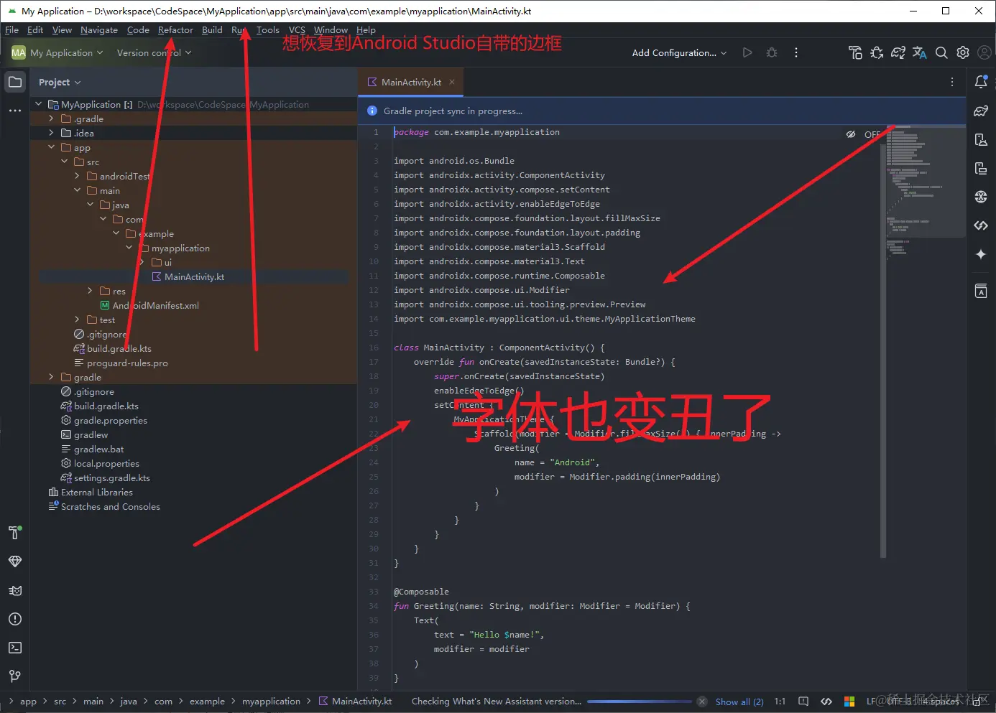Image resolution: width=996 pixels, height=713 pixels.
Task: Expand the res folder
Action: click(91, 291)
